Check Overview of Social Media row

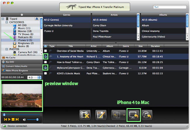click(x=45, y=51)
